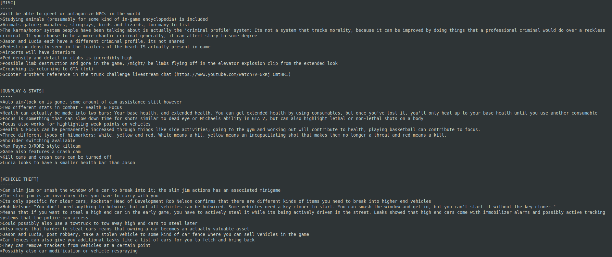Image resolution: width=612 pixels, height=257 pixels.
Task: Click the 'Max Payne 3/RDR2 style killcam' line
Action: pos(40,146)
